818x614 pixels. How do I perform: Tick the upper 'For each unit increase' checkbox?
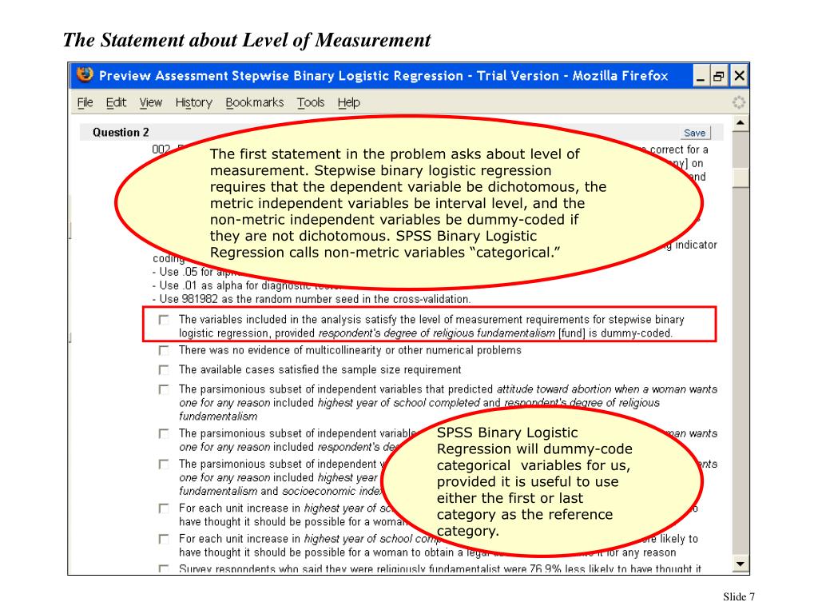click(x=164, y=508)
